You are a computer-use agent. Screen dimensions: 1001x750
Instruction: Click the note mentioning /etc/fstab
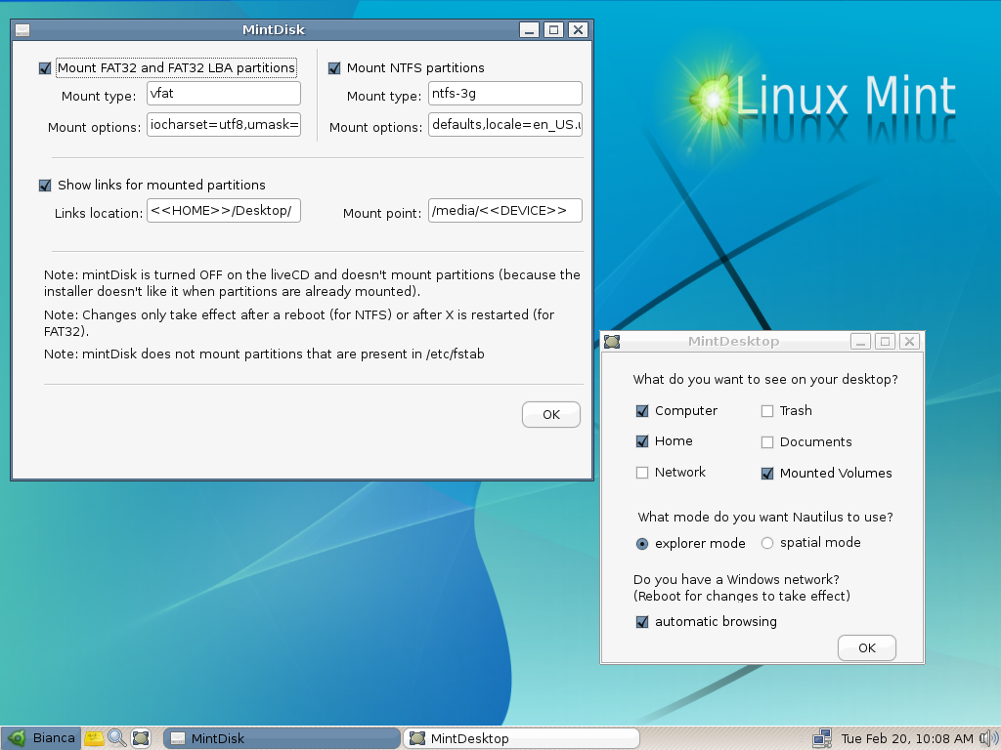tap(264, 354)
